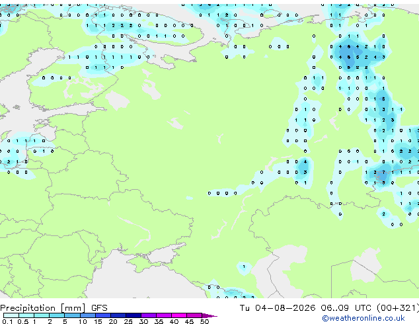Select the legend label '10'
Viewport: 419px width, 324px height.
[x=83, y=321]
